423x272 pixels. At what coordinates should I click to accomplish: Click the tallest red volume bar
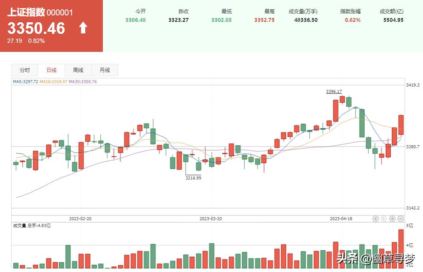coord(401,248)
